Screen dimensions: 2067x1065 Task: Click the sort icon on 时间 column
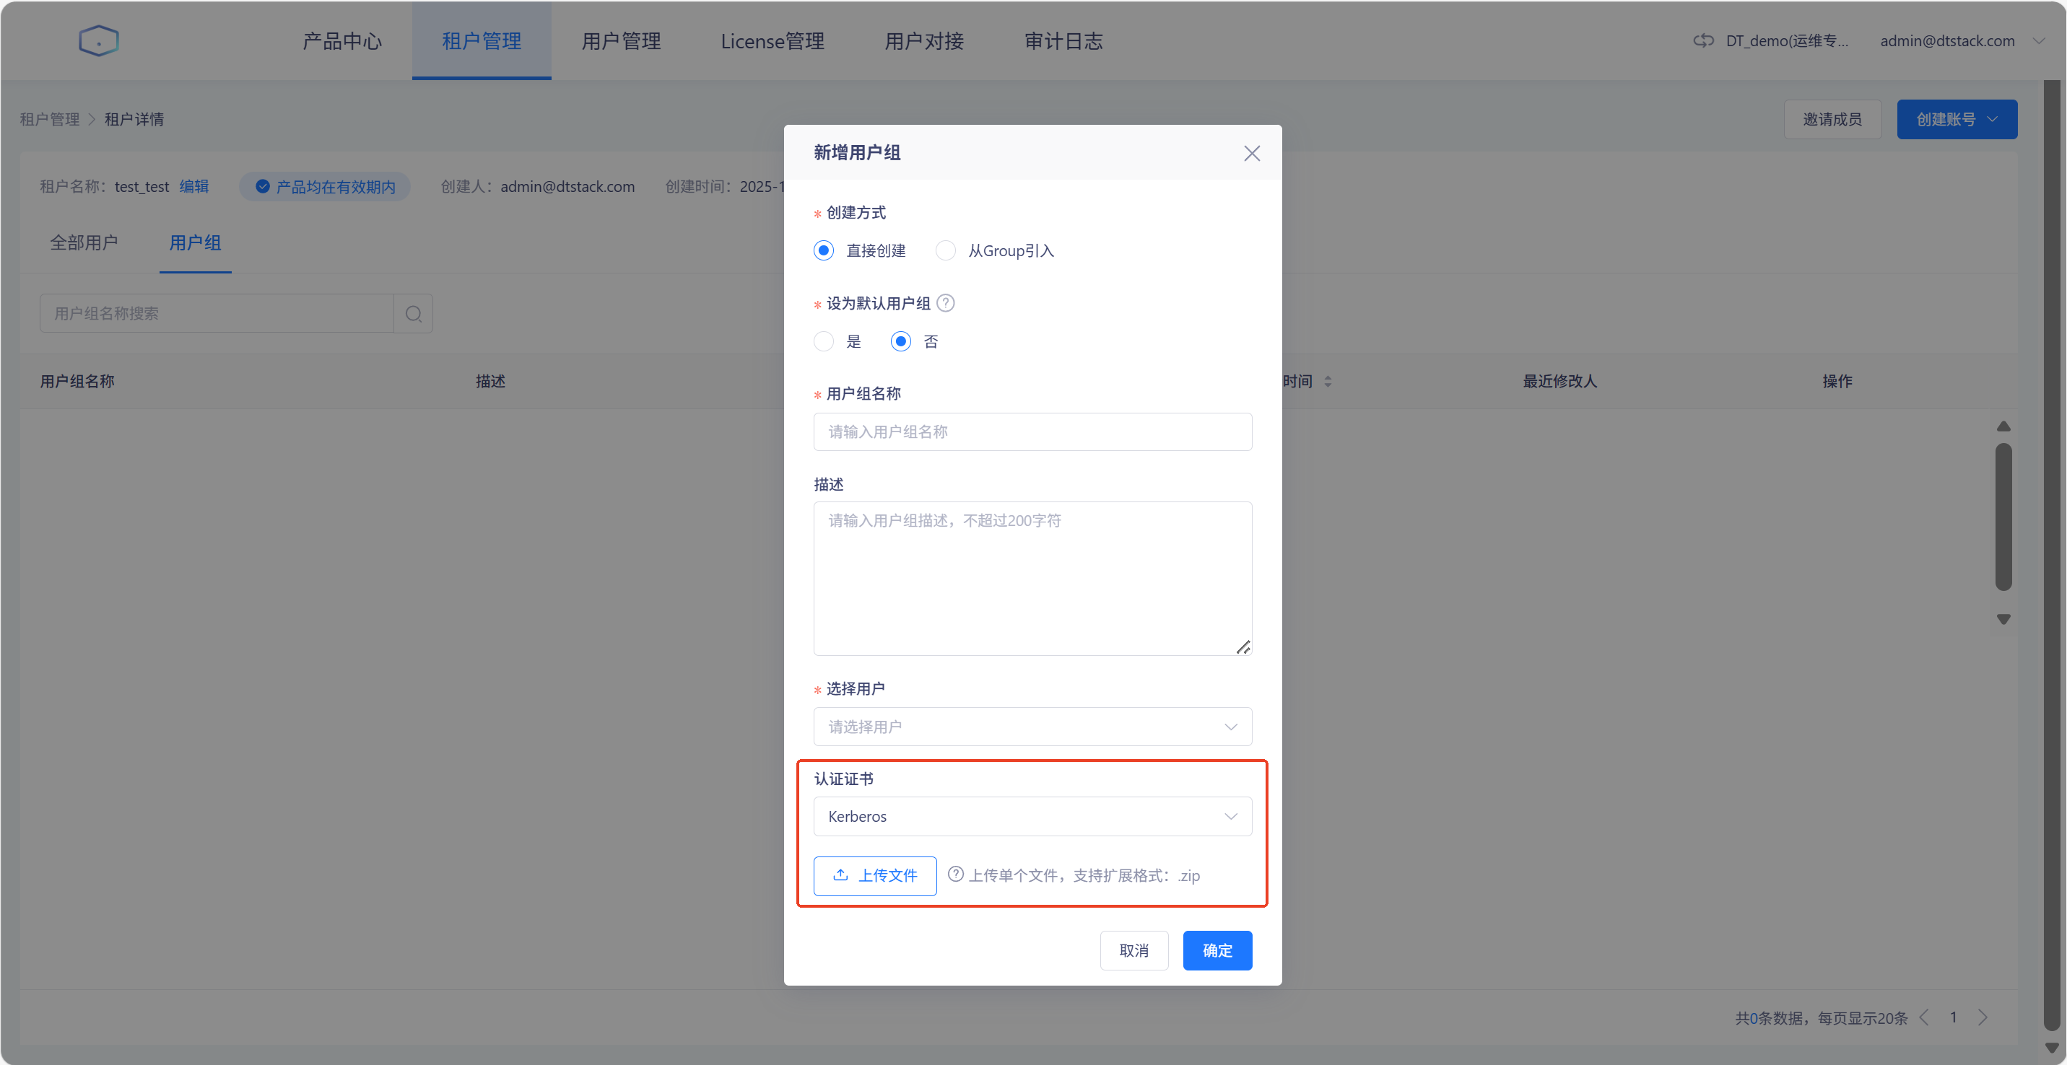pyautogui.click(x=1328, y=382)
